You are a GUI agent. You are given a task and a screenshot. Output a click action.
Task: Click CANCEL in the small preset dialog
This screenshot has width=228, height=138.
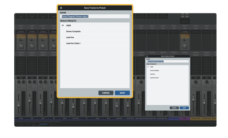(174, 108)
